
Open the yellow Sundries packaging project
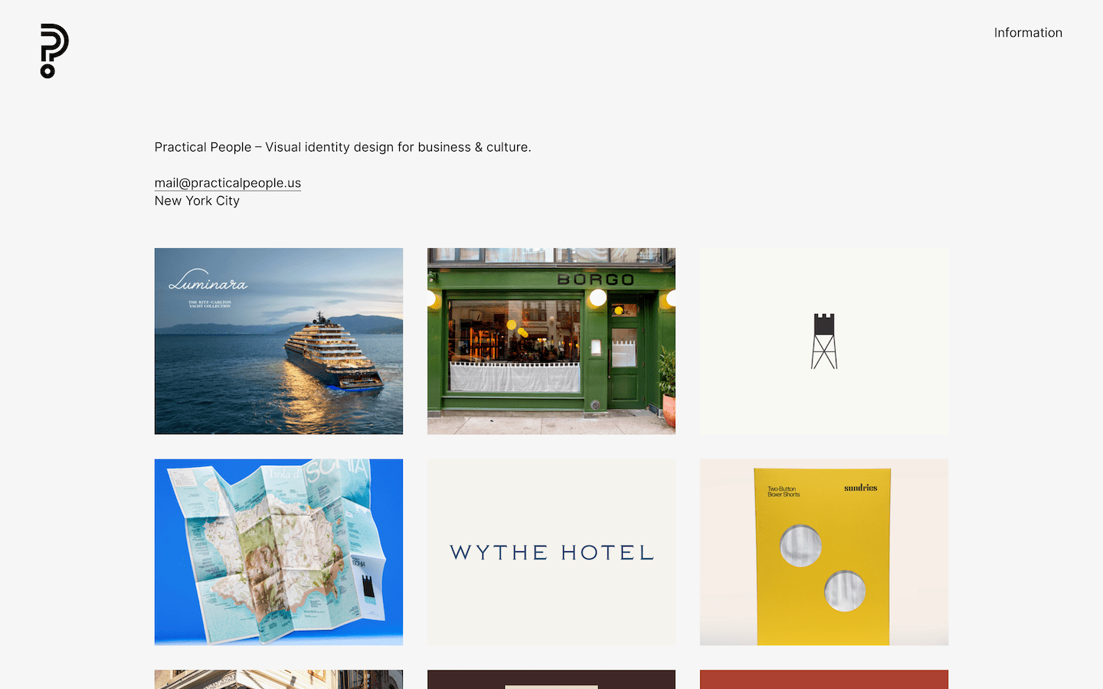(x=824, y=552)
